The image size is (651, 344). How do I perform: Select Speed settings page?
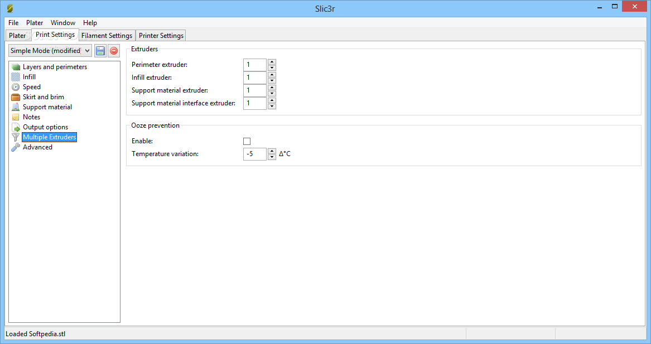[x=32, y=87]
